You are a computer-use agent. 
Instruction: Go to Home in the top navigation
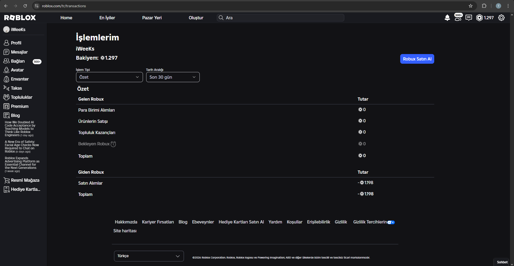(66, 18)
